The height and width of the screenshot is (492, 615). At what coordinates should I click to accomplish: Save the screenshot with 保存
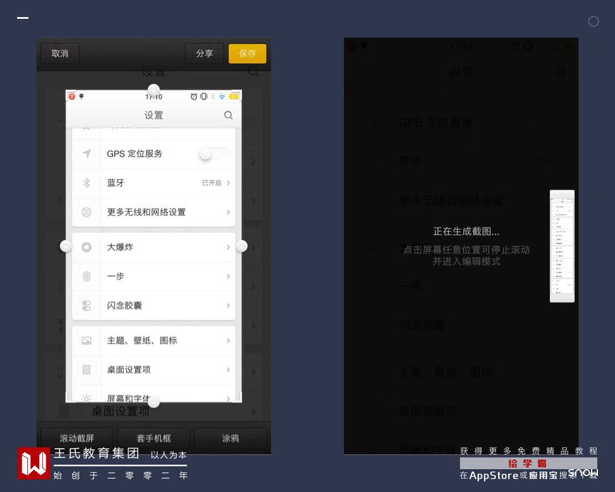tap(247, 54)
